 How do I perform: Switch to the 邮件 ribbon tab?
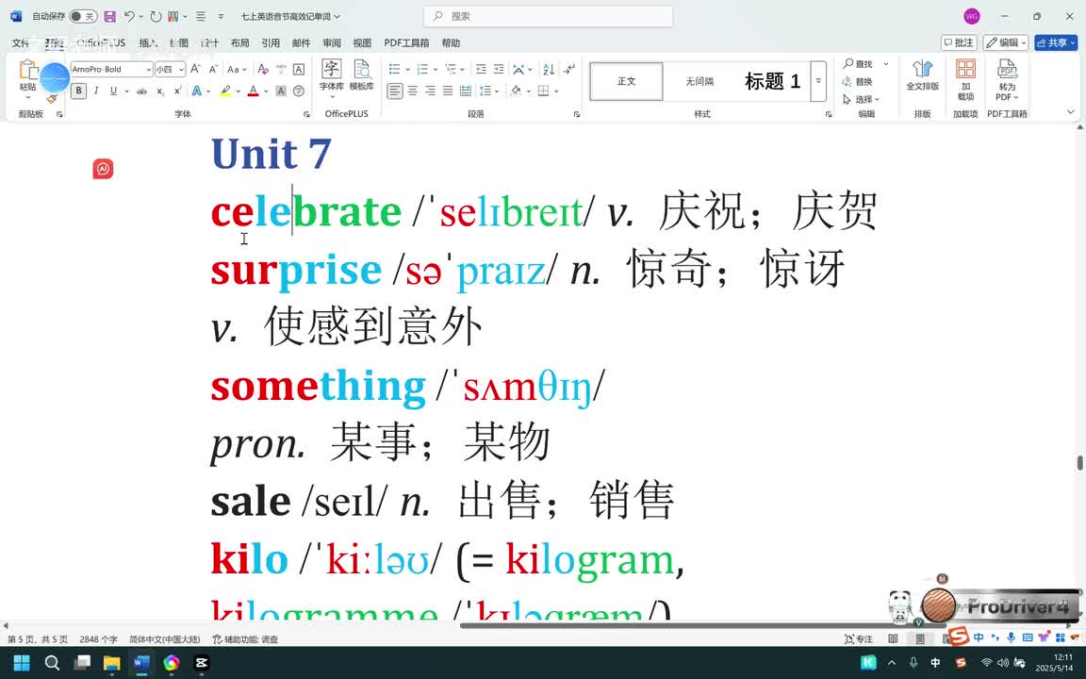coord(302,43)
